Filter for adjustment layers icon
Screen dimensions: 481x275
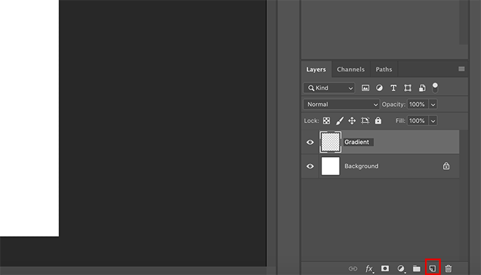[380, 88]
